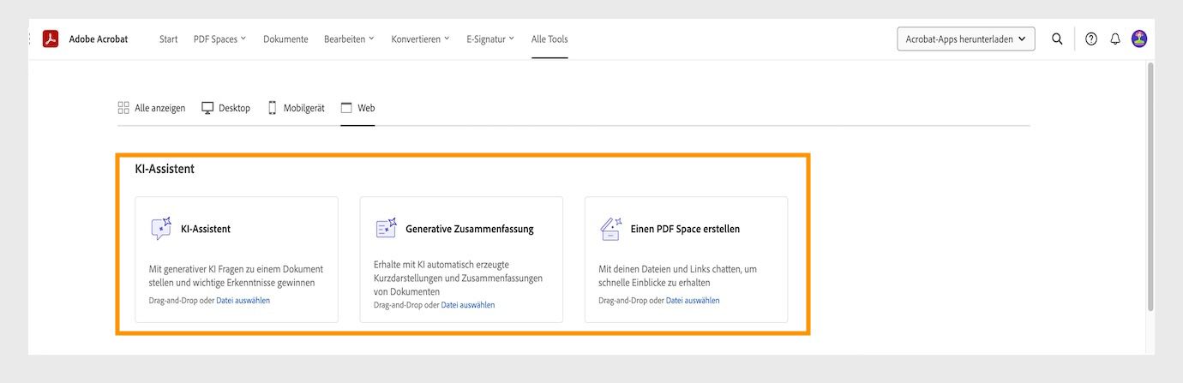The width and height of the screenshot is (1183, 383).
Task: Click the Generative Zusammenfassung description text
Action: pos(459,278)
